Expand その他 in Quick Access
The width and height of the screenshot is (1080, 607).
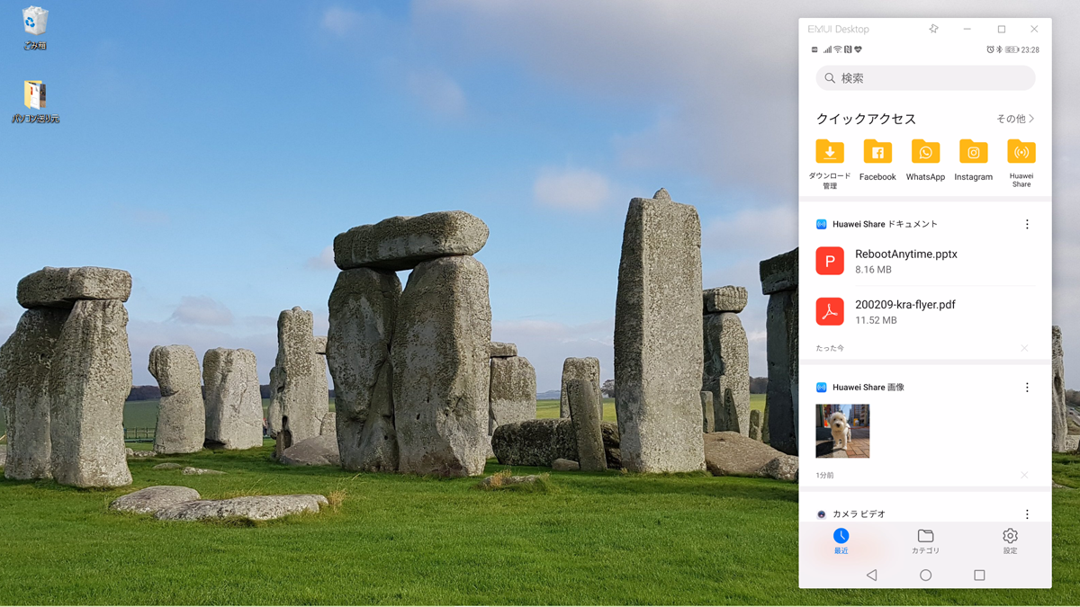(x=1015, y=119)
